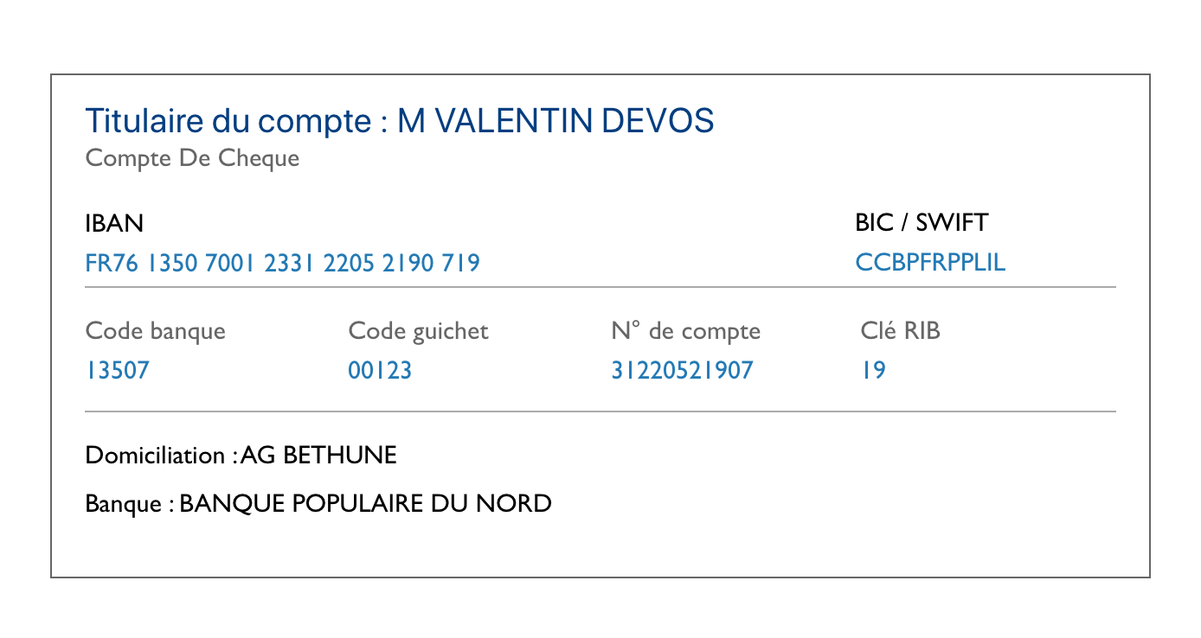This screenshot has width=1201, height=638.
Task: Click the "Code guichet" label
Action: click(x=418, y=331)
